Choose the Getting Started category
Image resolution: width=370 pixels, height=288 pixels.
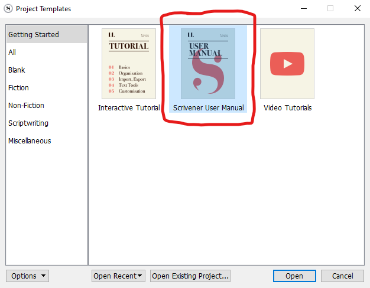pyautogui.click(x=47, y=35)
